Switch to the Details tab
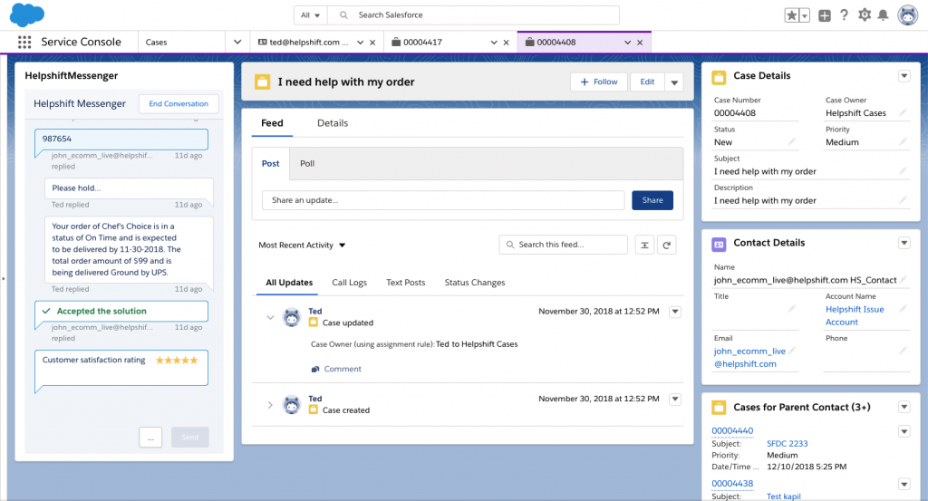 (x=333, y=123)
